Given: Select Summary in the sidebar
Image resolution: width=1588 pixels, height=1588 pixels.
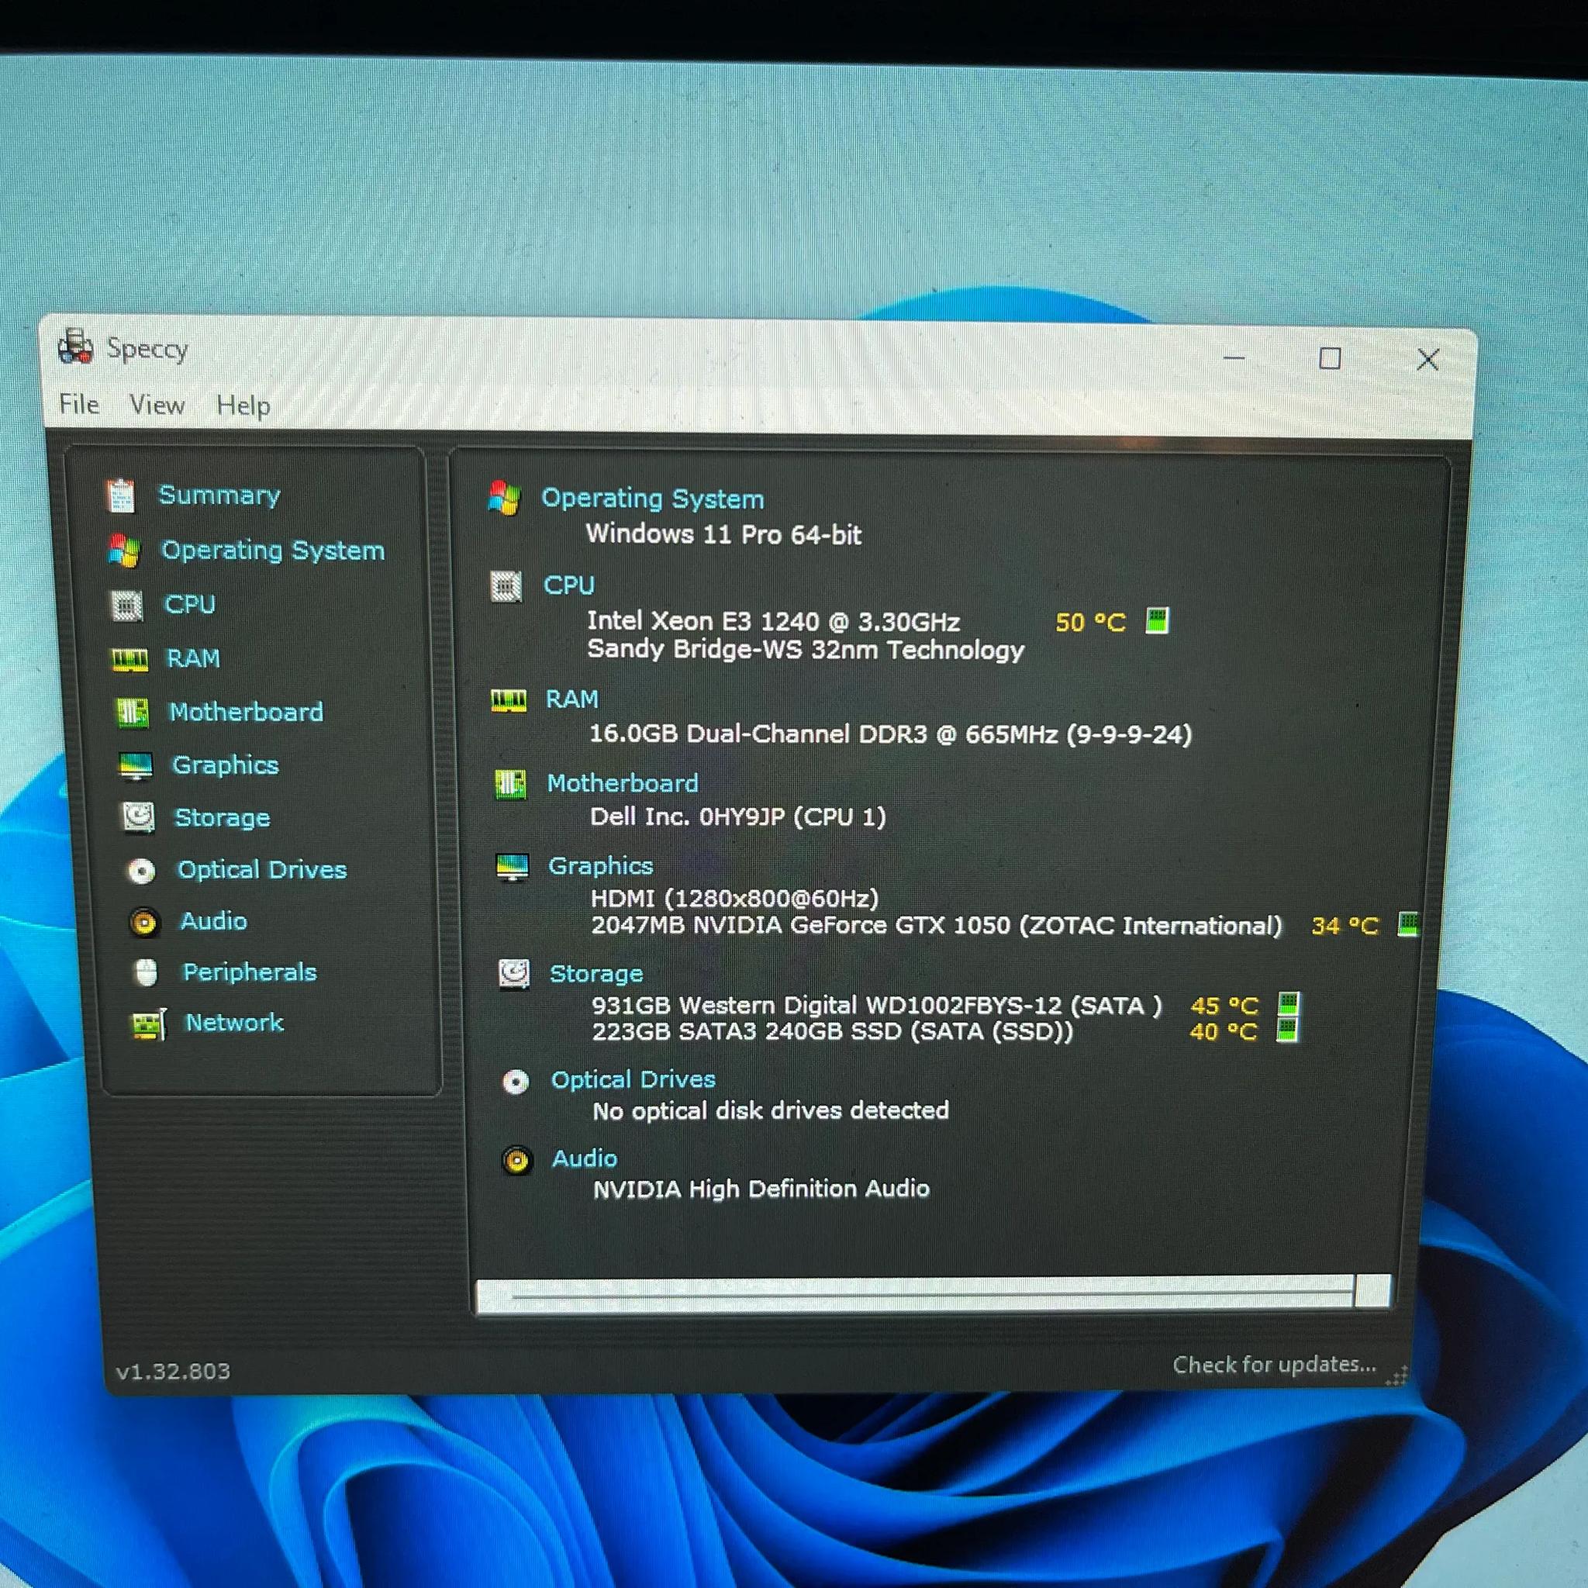Looking at the screenshot, I should (x=219, y=495).
